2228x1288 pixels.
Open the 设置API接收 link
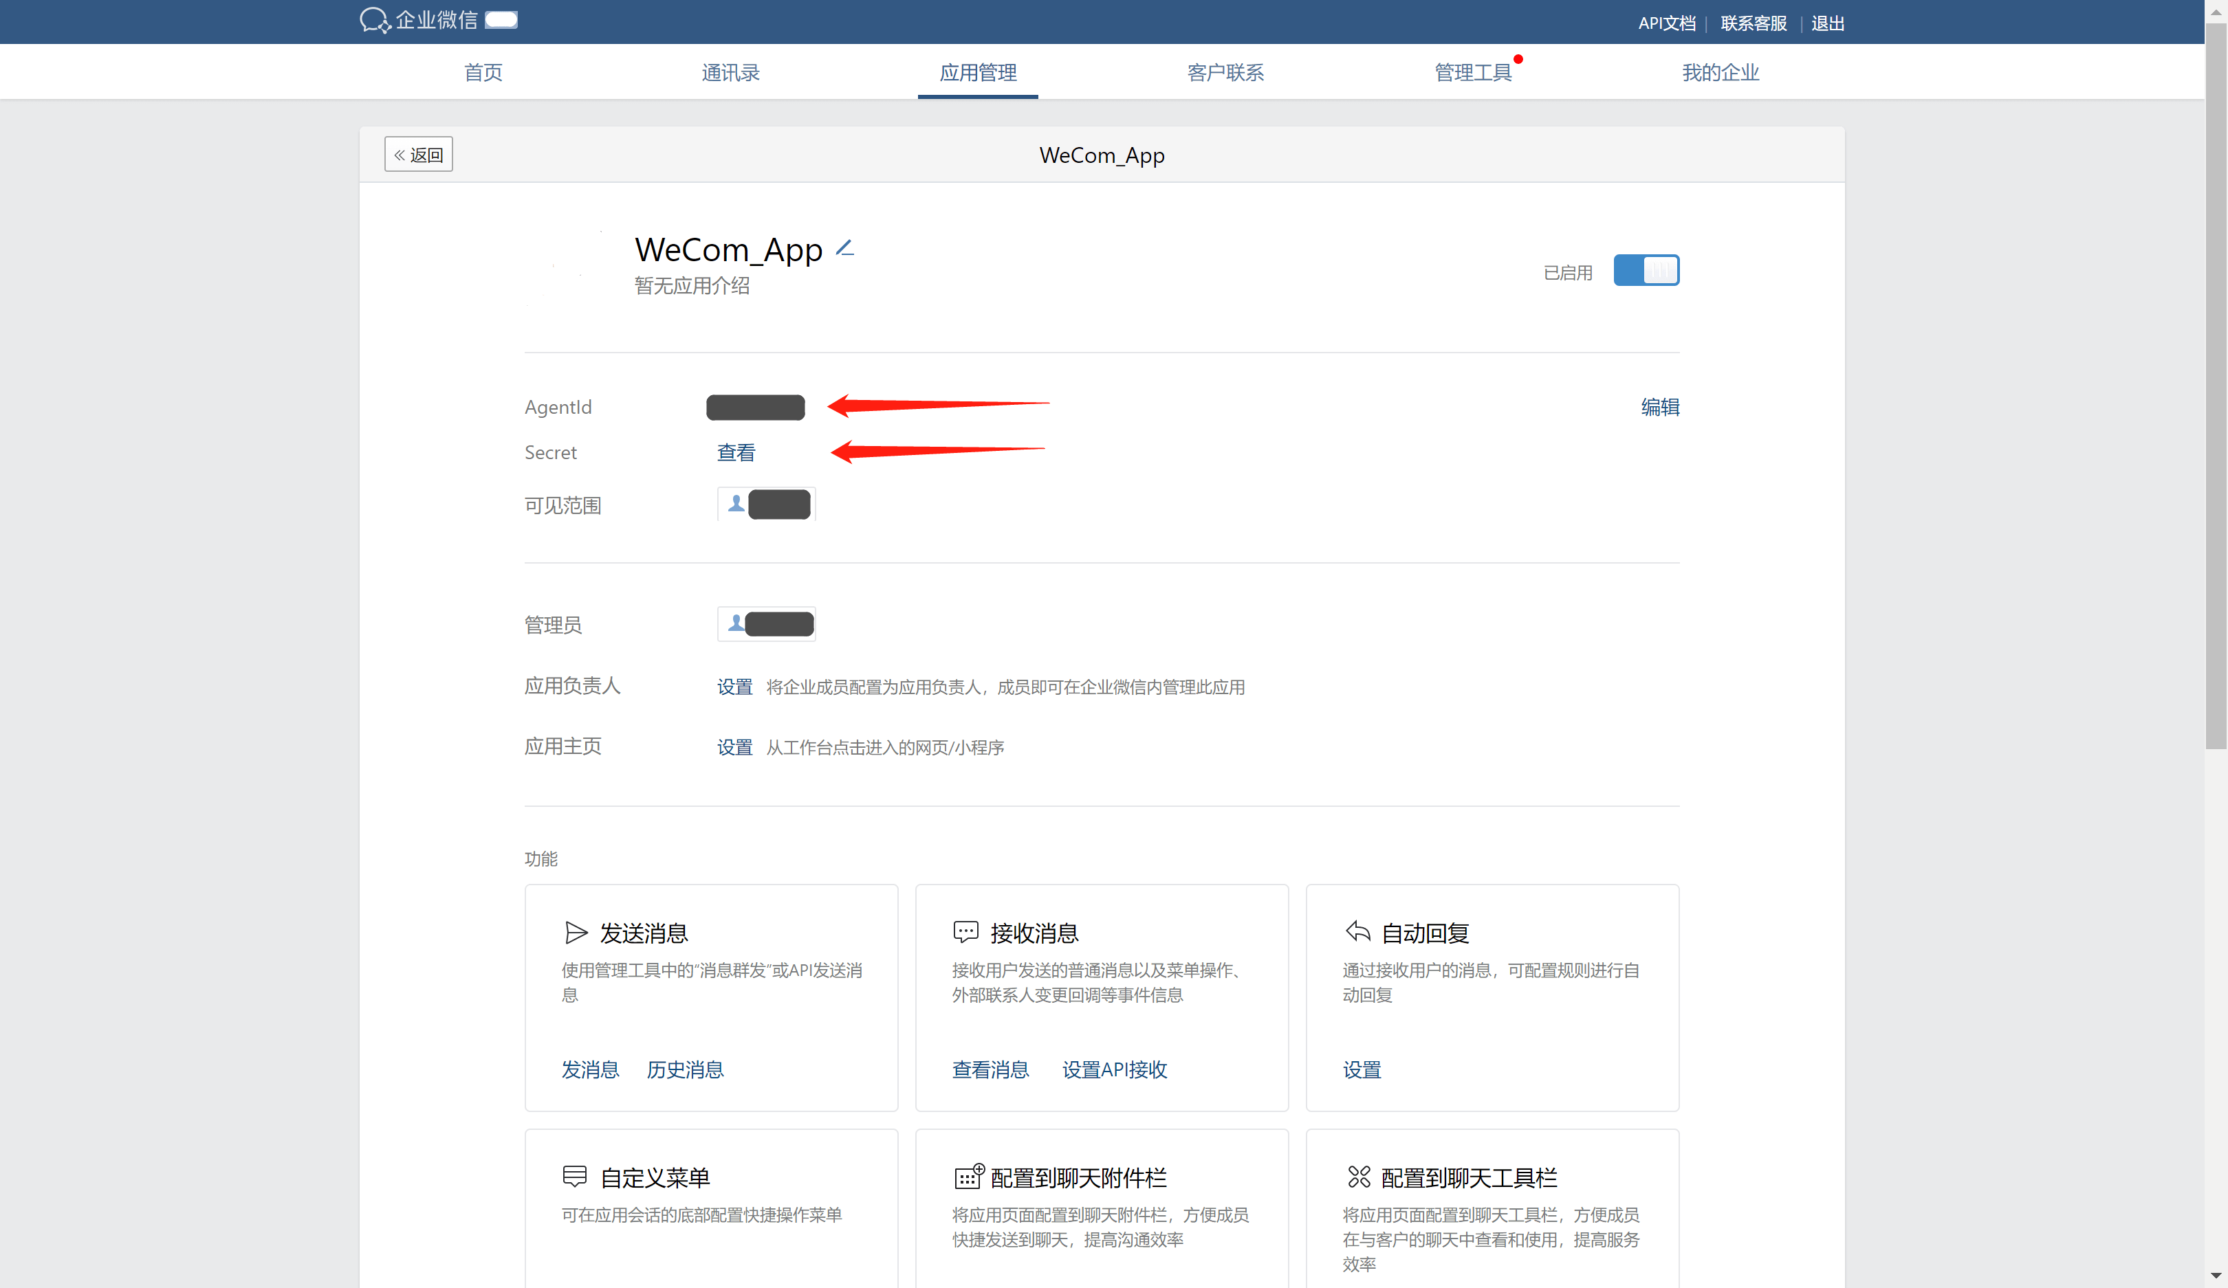tap(1114, 1070)
